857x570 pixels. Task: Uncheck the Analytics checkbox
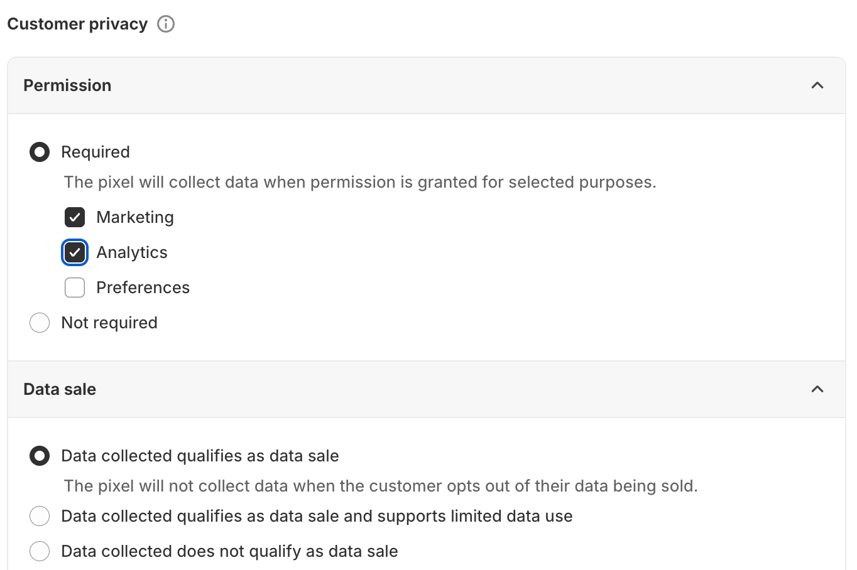click(x=75, y=252)
